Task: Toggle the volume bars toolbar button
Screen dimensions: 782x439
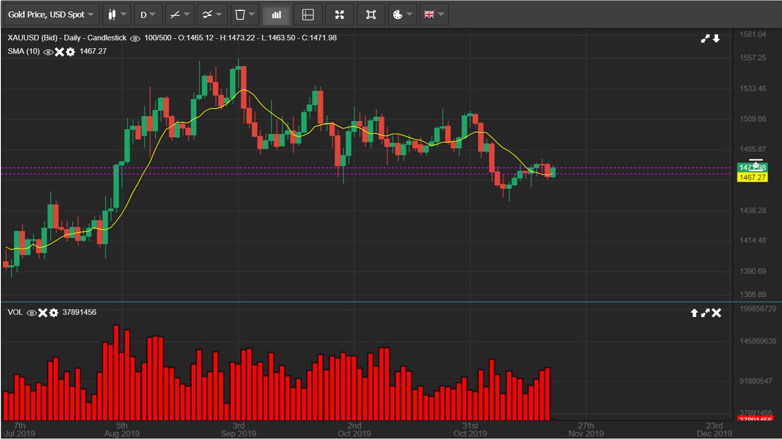Action: pyautogui.click(x=276, y=15)
